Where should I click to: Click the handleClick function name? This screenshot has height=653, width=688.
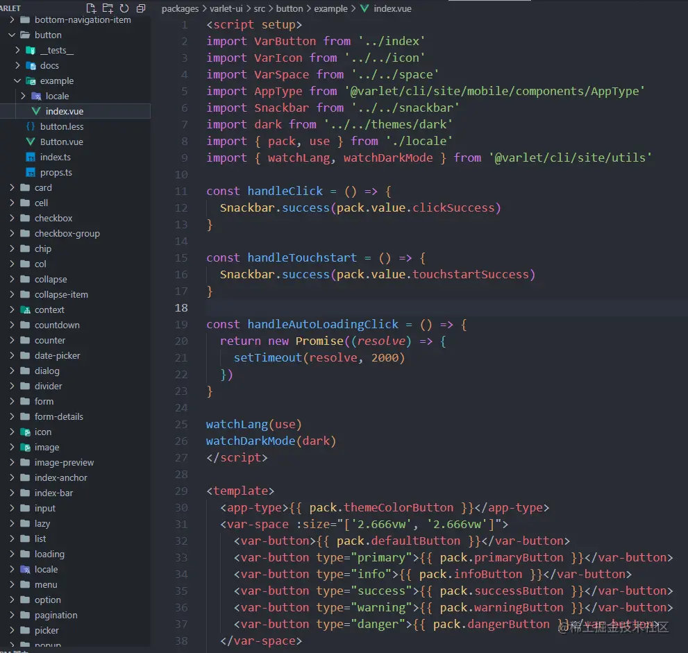tap(285, 192)
